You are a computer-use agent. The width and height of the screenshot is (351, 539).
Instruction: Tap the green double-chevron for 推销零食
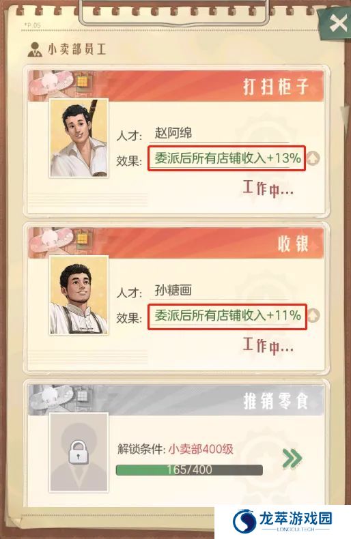tap(292, 458)
